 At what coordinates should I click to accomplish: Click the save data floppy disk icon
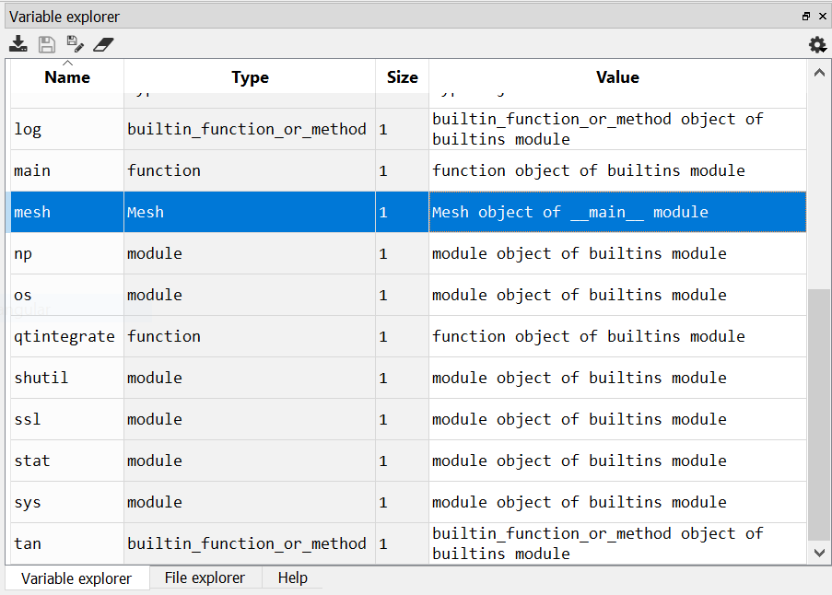46,43
